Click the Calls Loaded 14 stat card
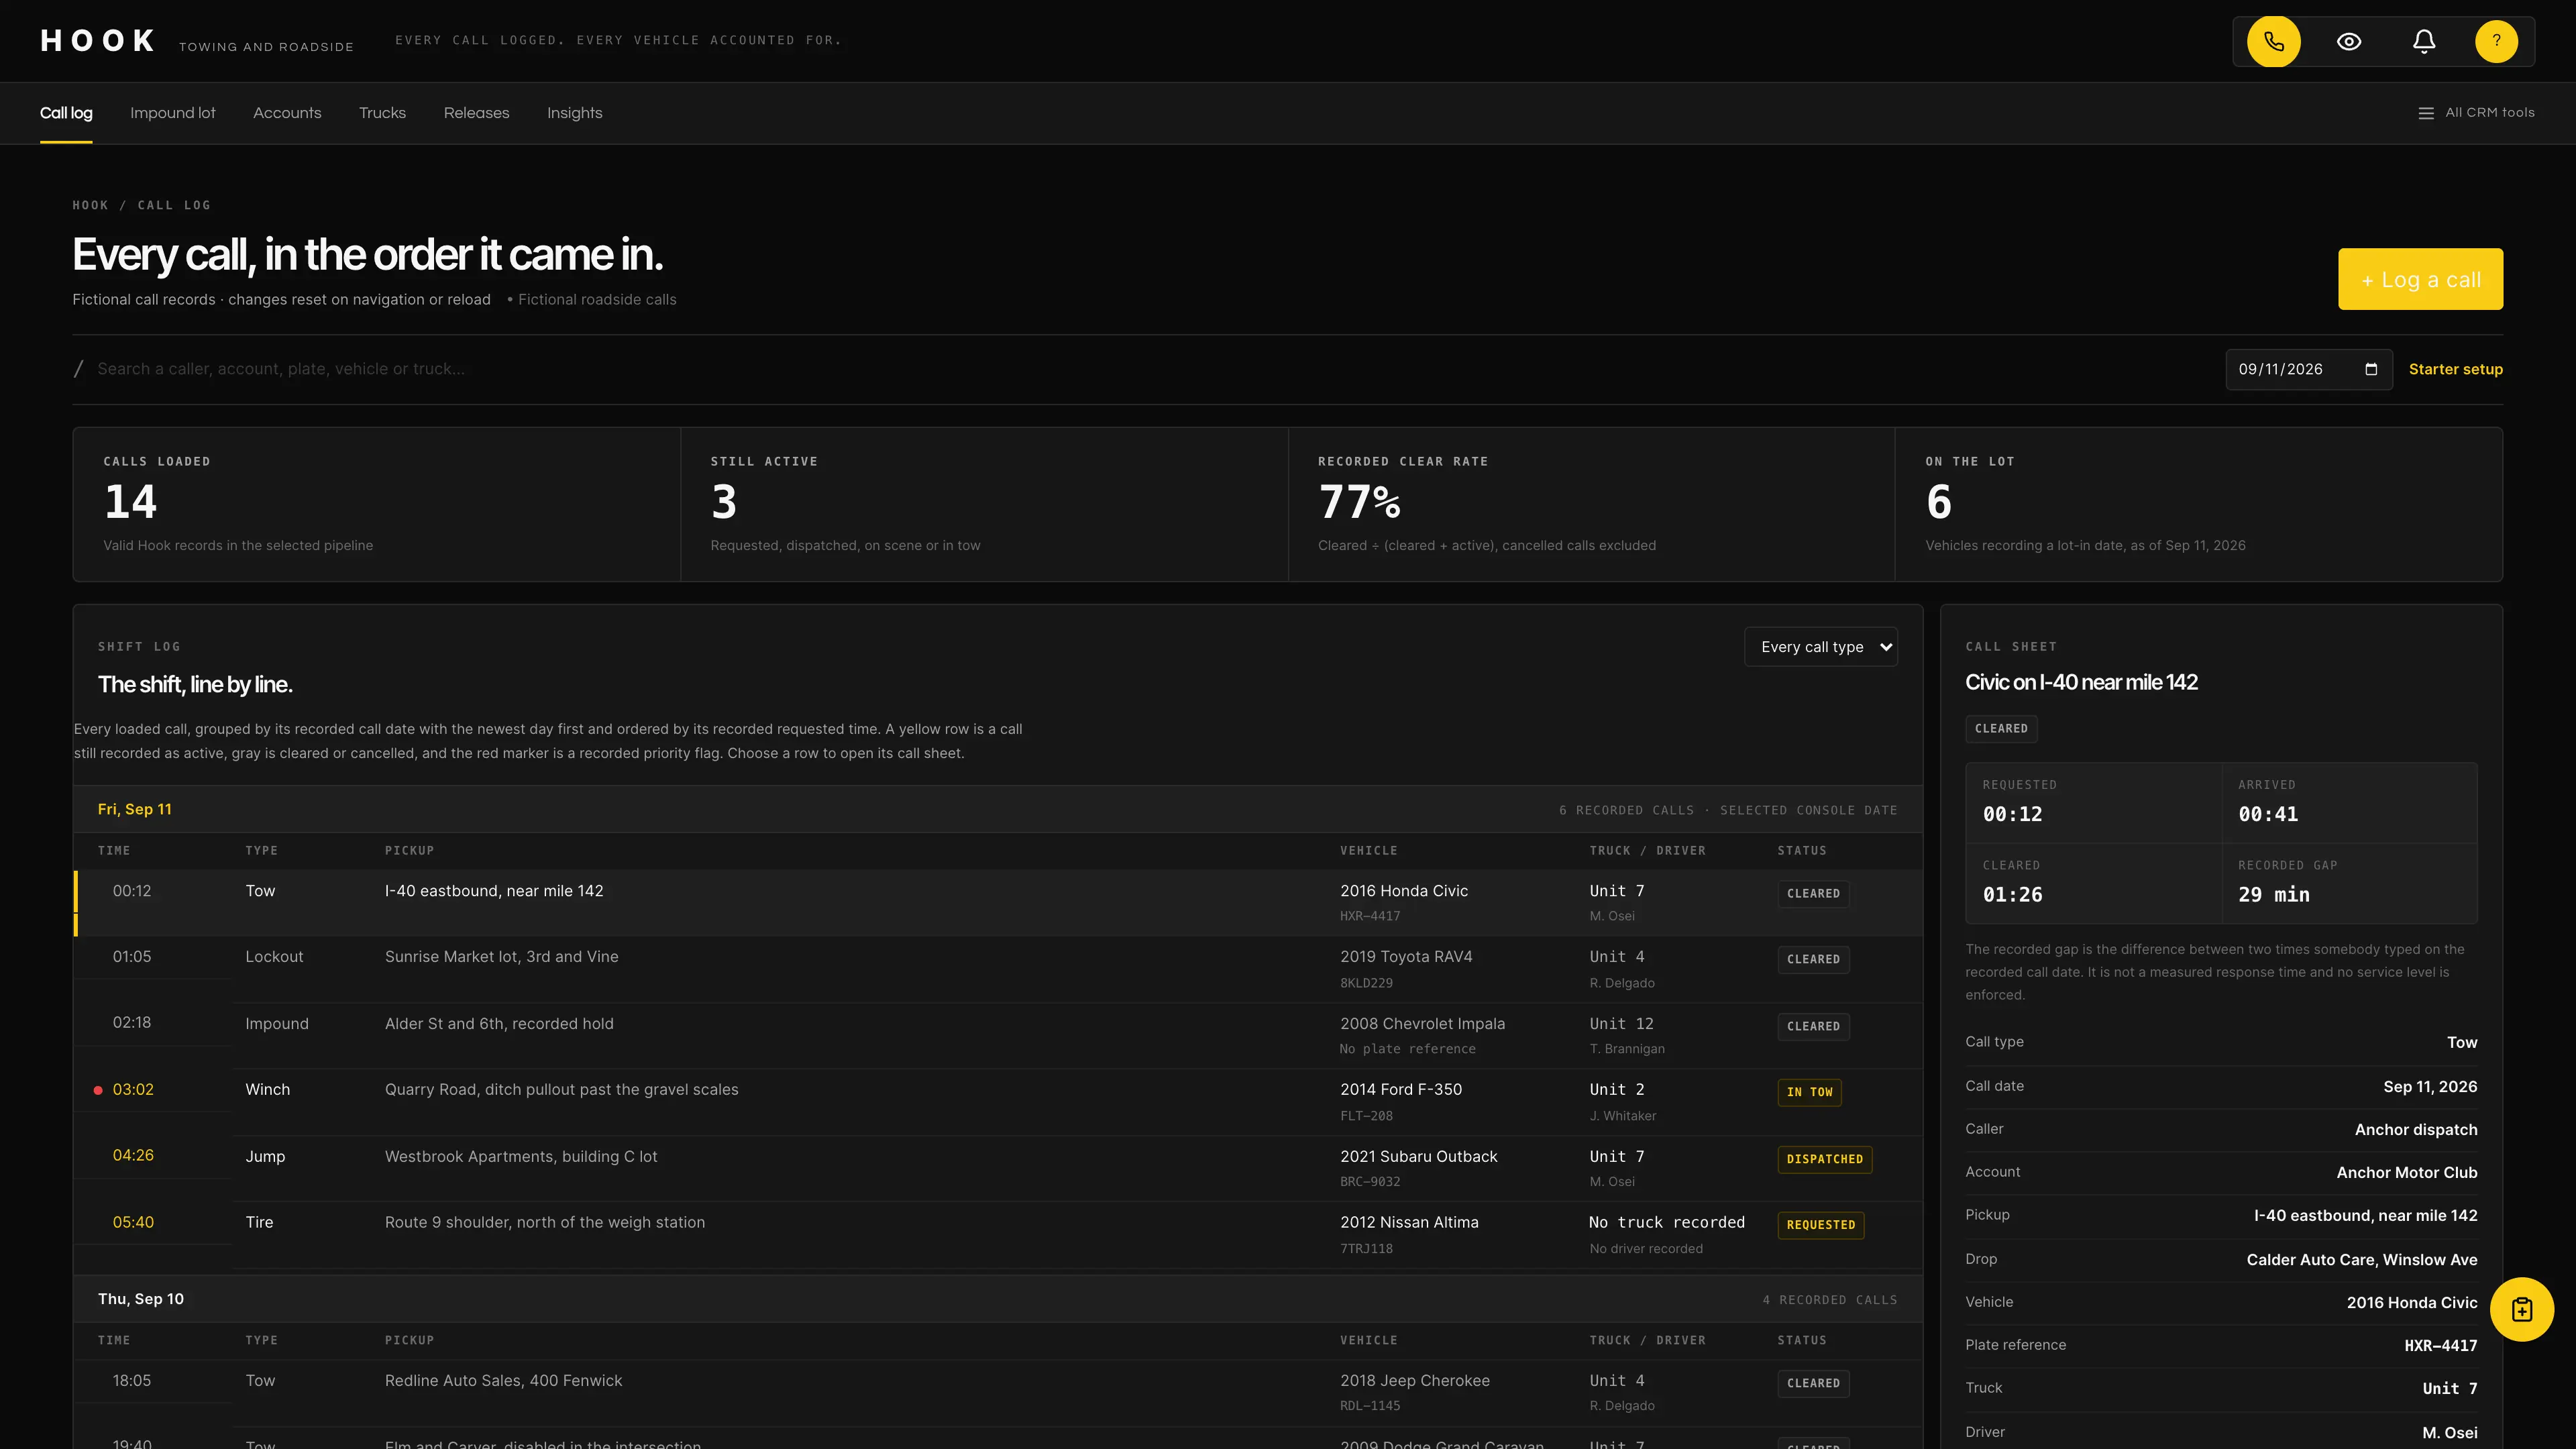2576x1449 pixels. coord(377,504)
